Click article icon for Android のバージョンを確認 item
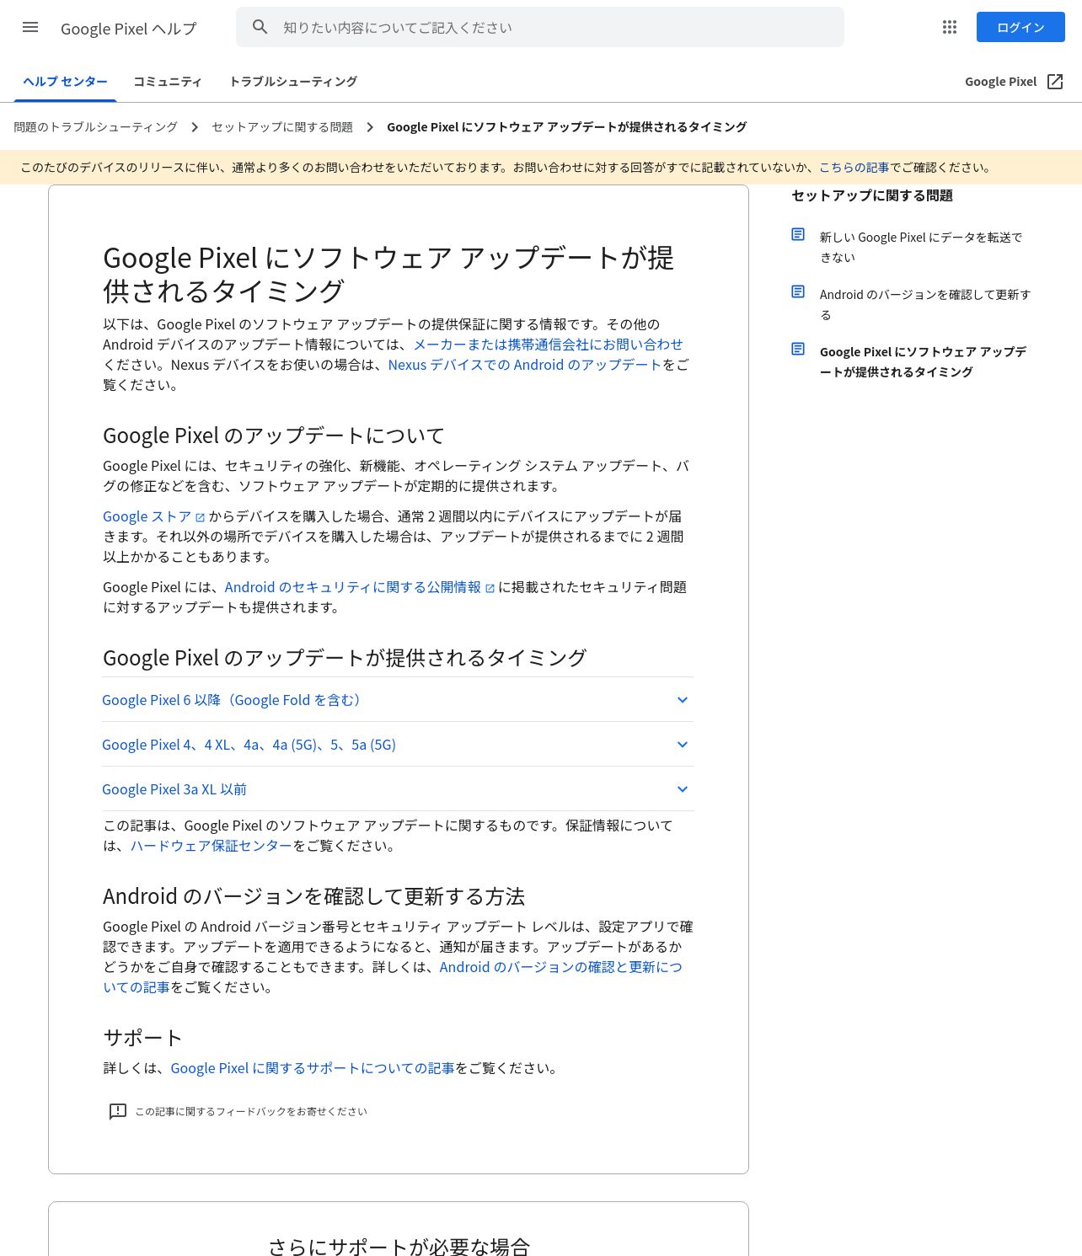 [798, 291]
